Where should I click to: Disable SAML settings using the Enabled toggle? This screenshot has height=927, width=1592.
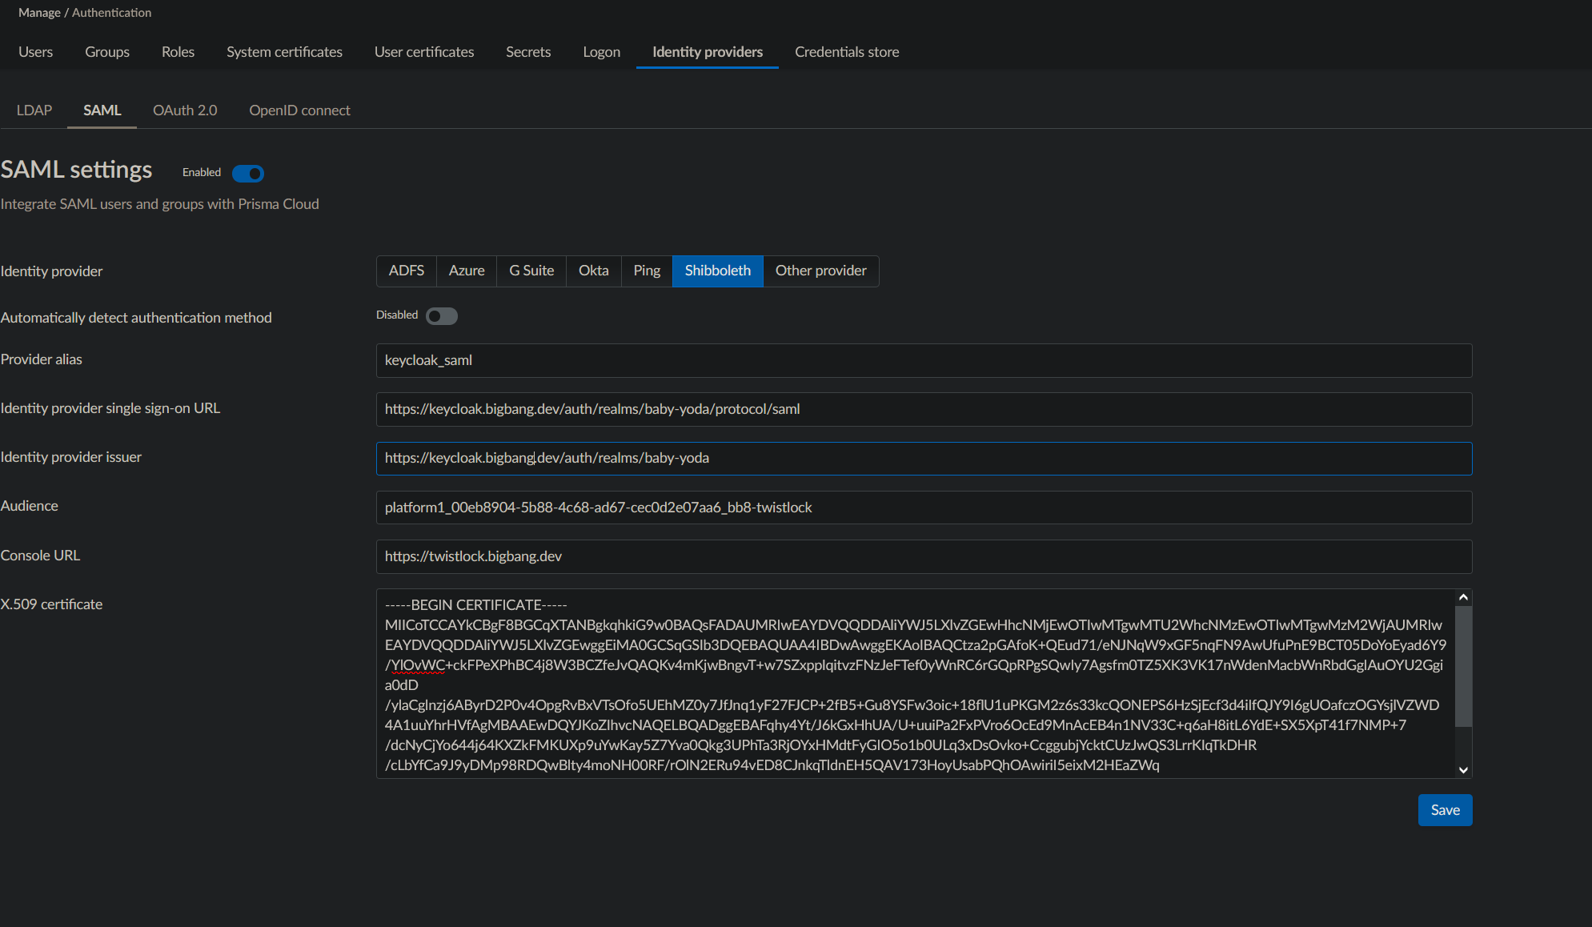248,173
